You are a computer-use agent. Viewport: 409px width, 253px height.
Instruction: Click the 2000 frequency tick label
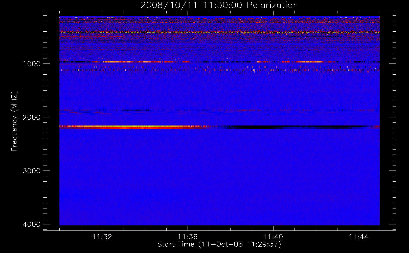[x=32, y=117]
